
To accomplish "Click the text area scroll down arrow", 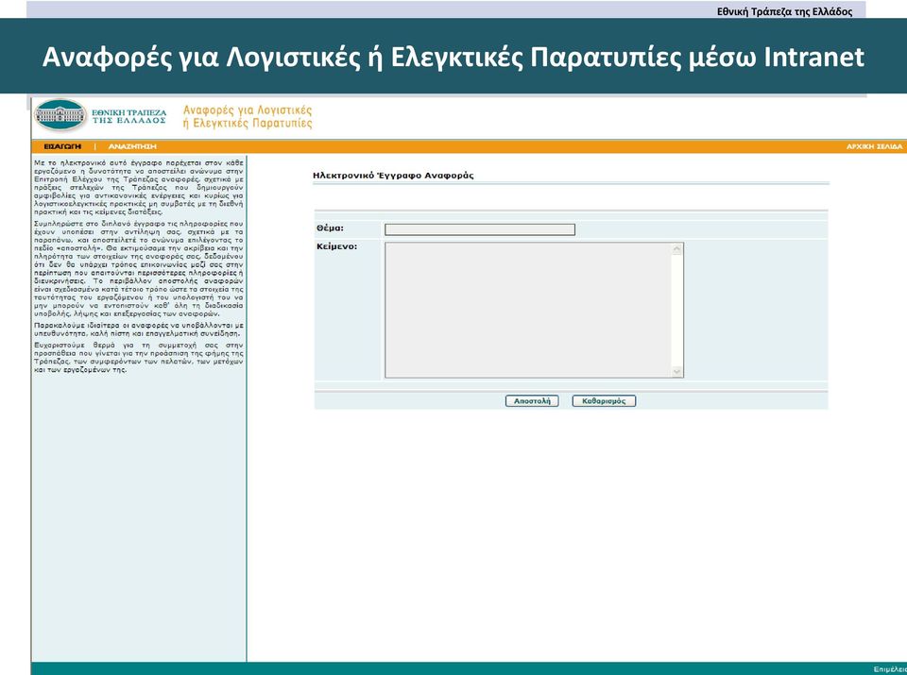I will (x=677, y=372).
